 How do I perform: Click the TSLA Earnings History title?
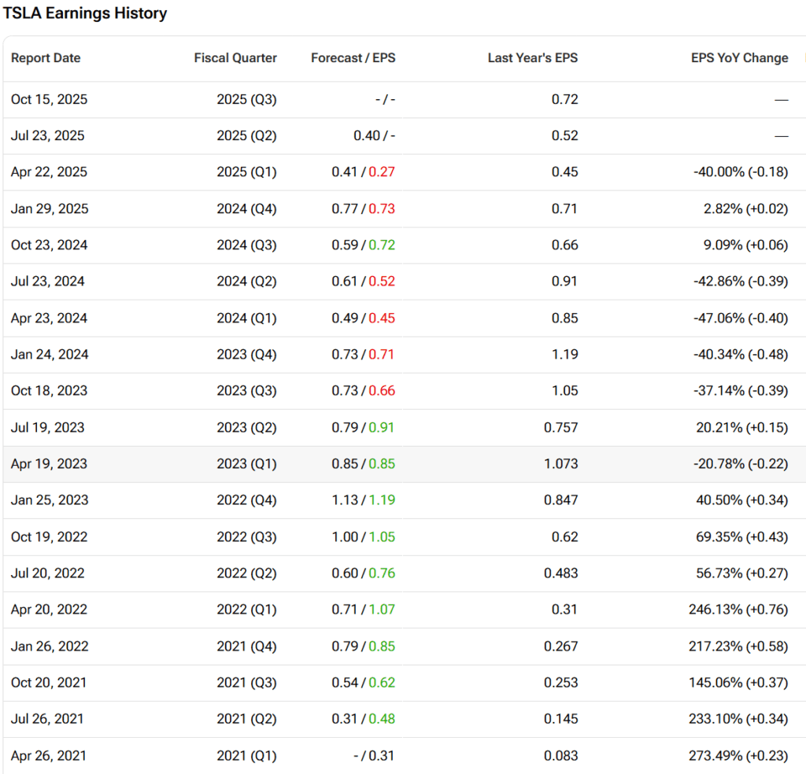click(x=85, y=13)
